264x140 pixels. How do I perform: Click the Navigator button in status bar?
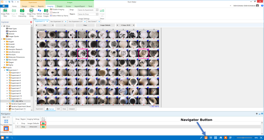pos(206,138)
